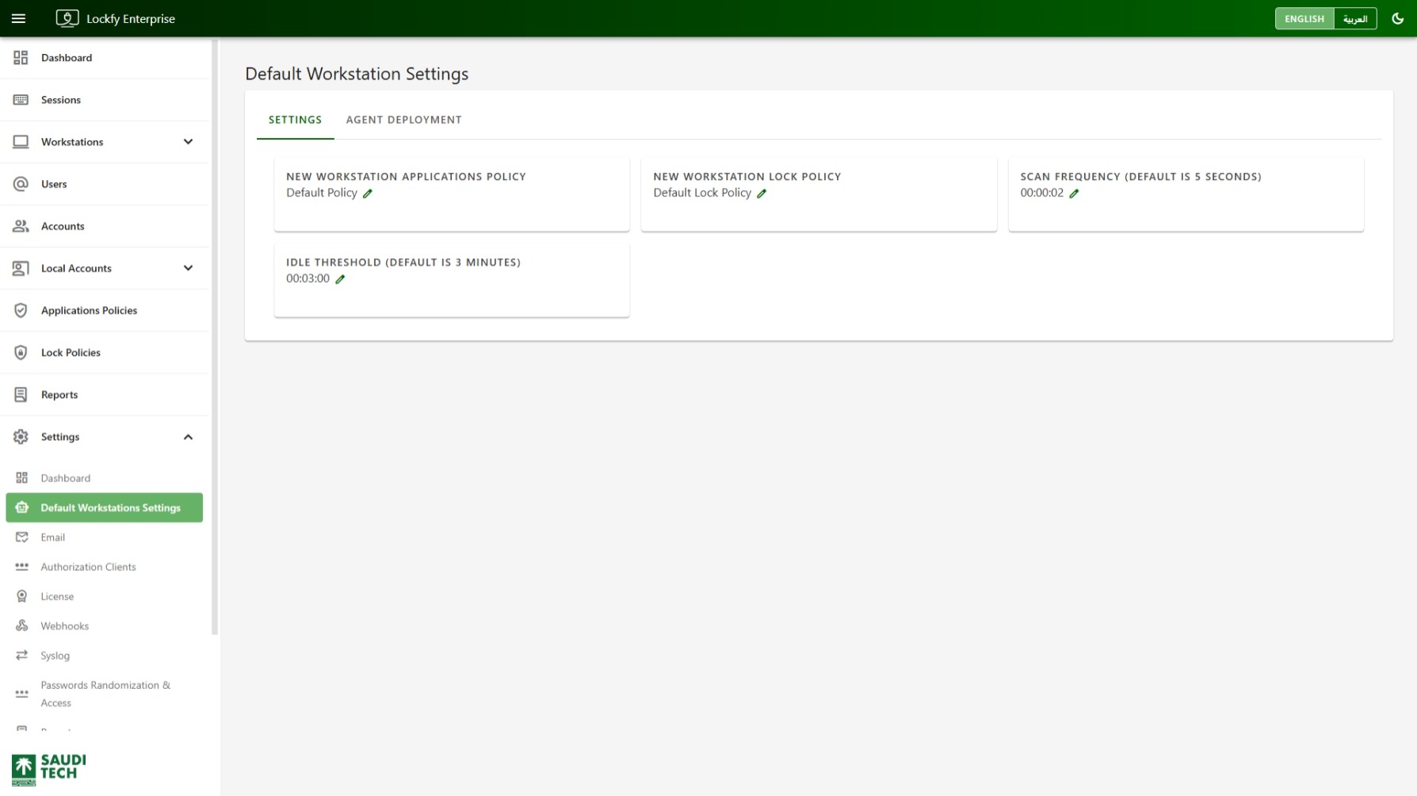Click the Reports document icon
1417x796 pixels.
click(x=21, y=394)
